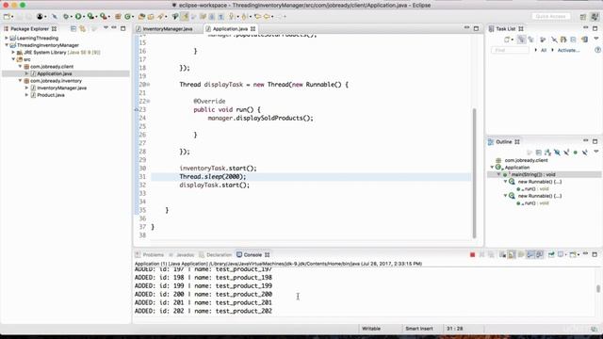
Task: Click the Task List help question mark icon
Action: 597,50
